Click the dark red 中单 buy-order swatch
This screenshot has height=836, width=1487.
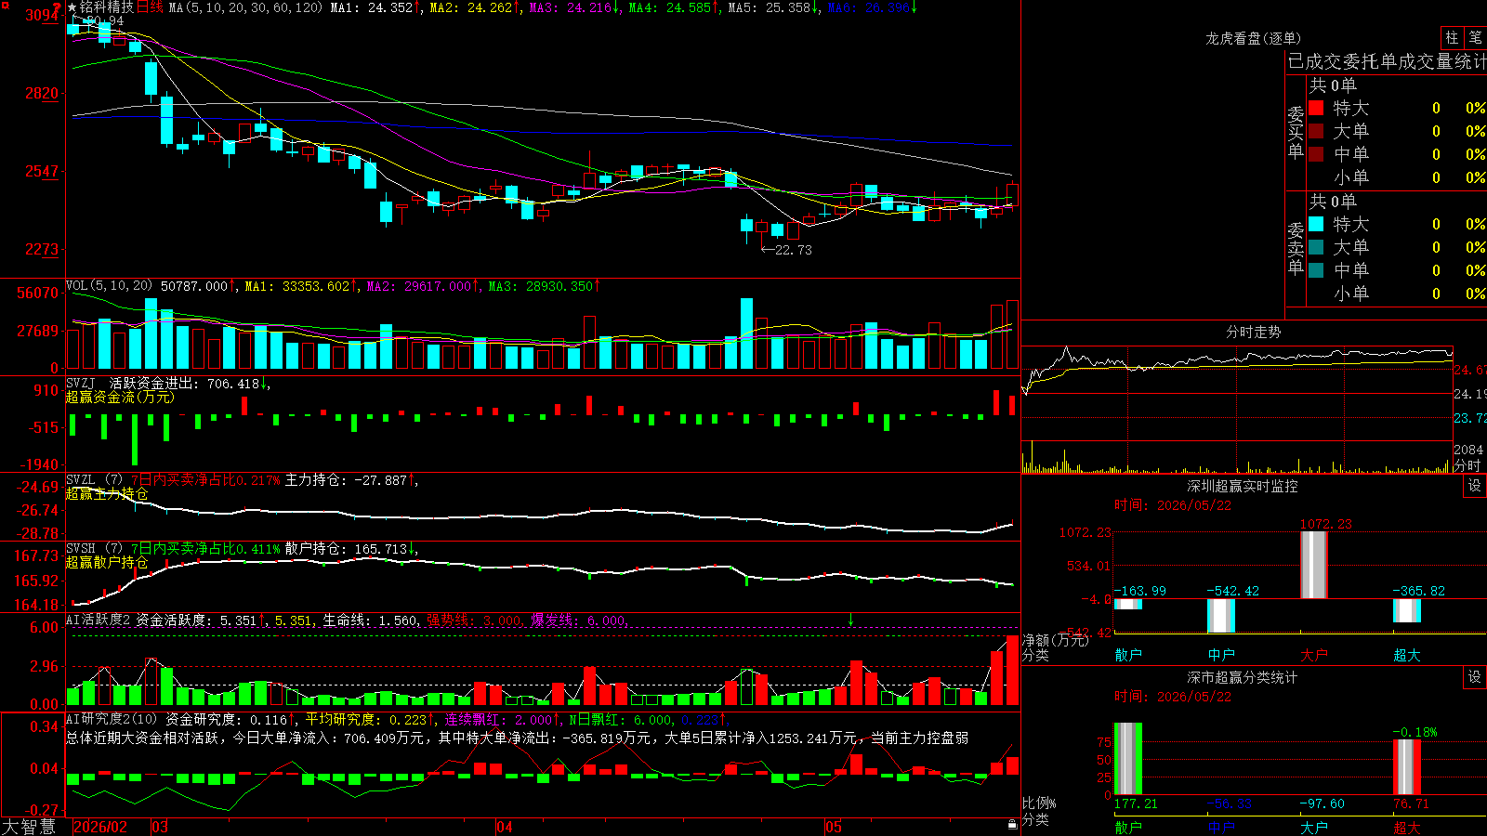[x=1316, y=154]
